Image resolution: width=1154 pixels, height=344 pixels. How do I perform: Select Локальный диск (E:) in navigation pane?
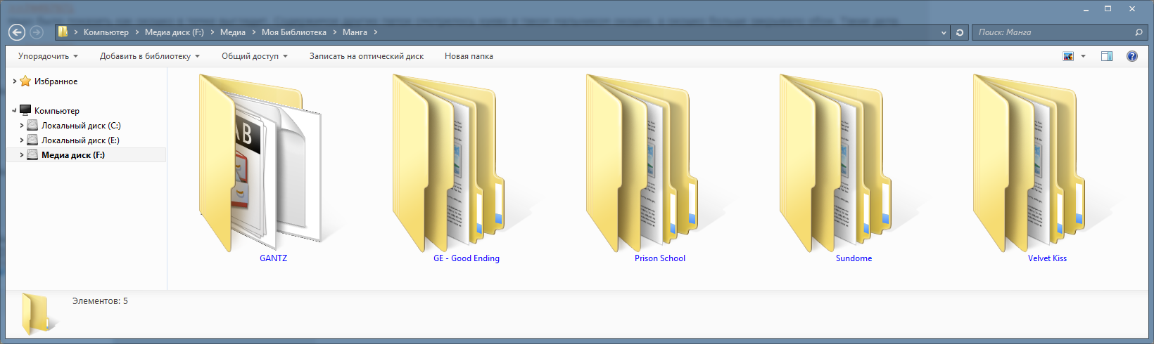[x=80, y=140]
